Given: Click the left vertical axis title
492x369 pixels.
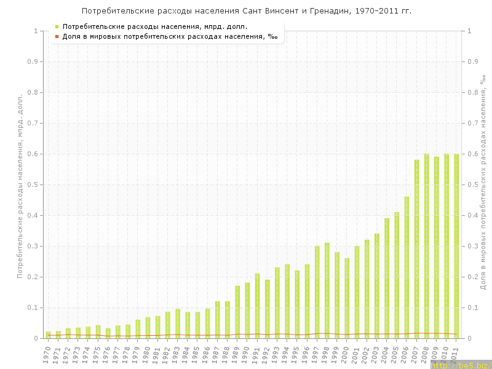Looking at the screenshot, I should pos(20,186).
